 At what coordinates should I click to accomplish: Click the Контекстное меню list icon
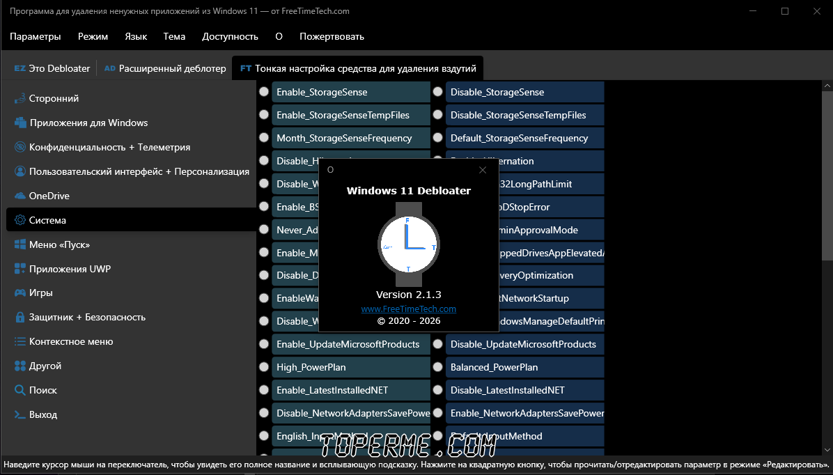pyautogui.click(x=20, y=342)
